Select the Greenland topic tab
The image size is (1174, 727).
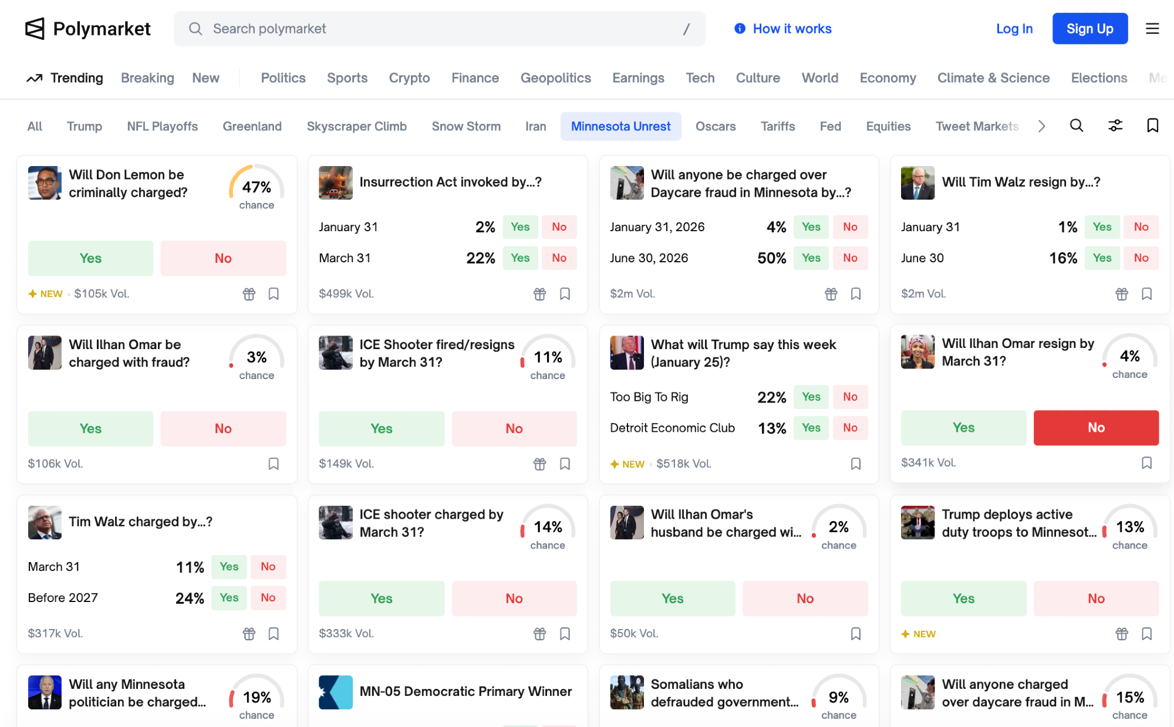coord(252,126)
